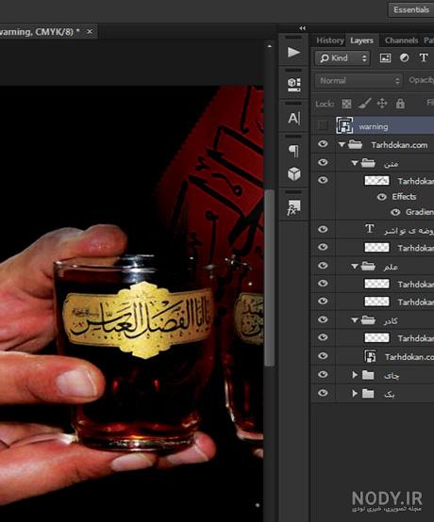Screen dimensions: 434x522
Task: Expand the چای layer group
Action: click(x=355, y=375)
